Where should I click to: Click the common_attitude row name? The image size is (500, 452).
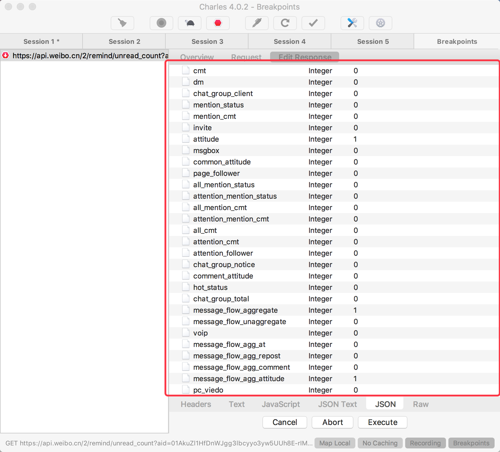(222, 162)
